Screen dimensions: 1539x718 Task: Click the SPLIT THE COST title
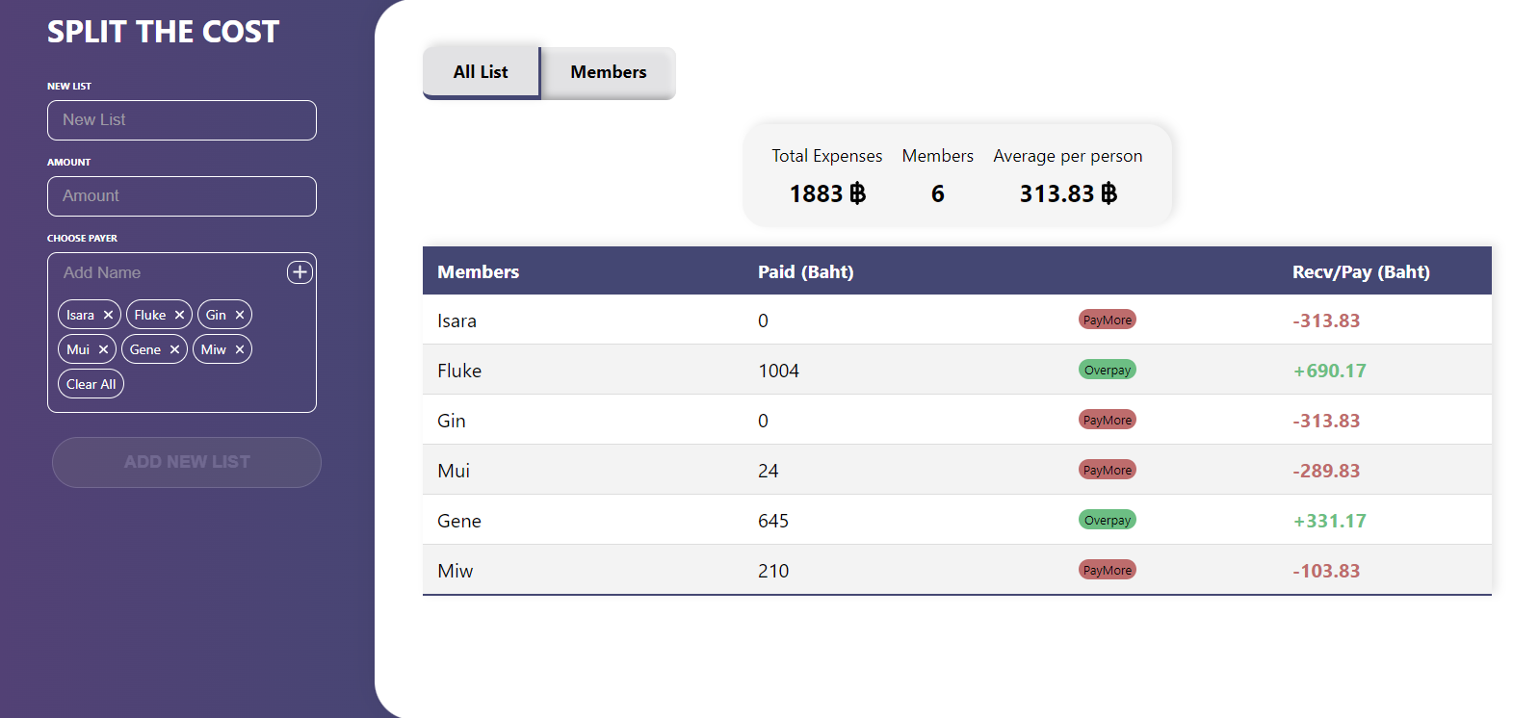pyautogui.click(x=163, y=32)
